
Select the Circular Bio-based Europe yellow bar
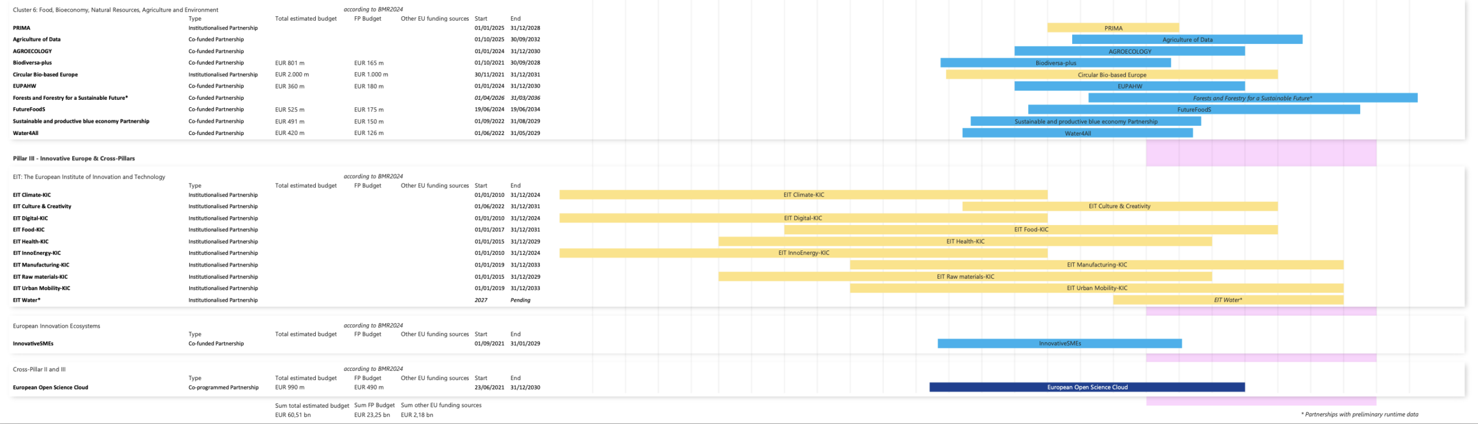(x=1111, y=74)
